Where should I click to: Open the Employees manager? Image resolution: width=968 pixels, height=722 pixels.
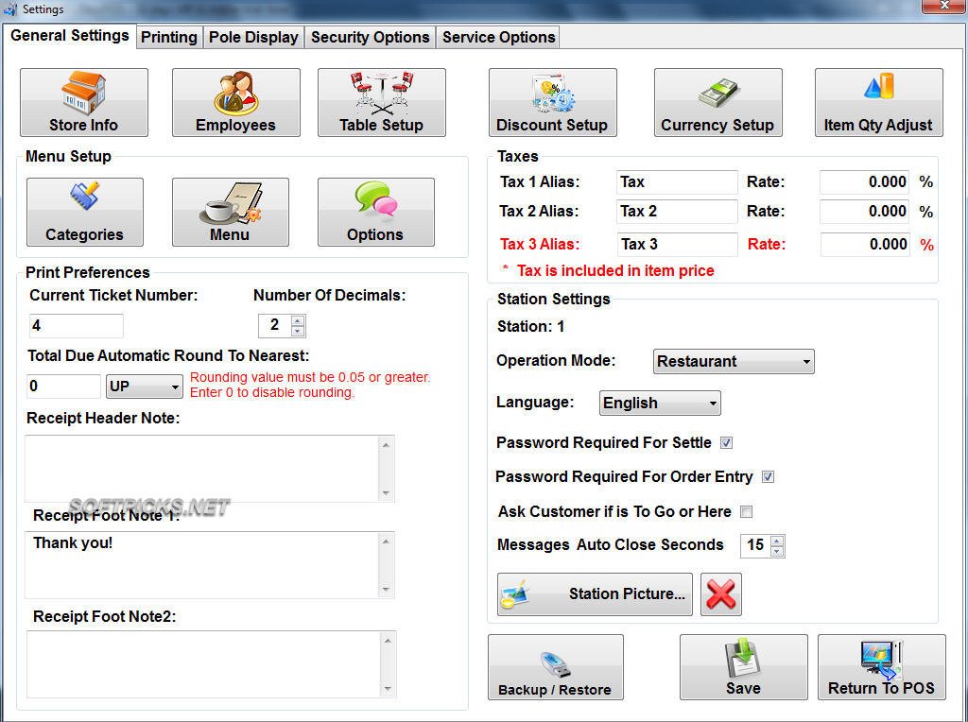coord(235,101)
